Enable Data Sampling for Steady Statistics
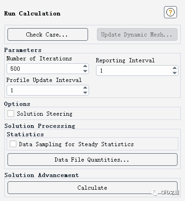 coord(13,144)
